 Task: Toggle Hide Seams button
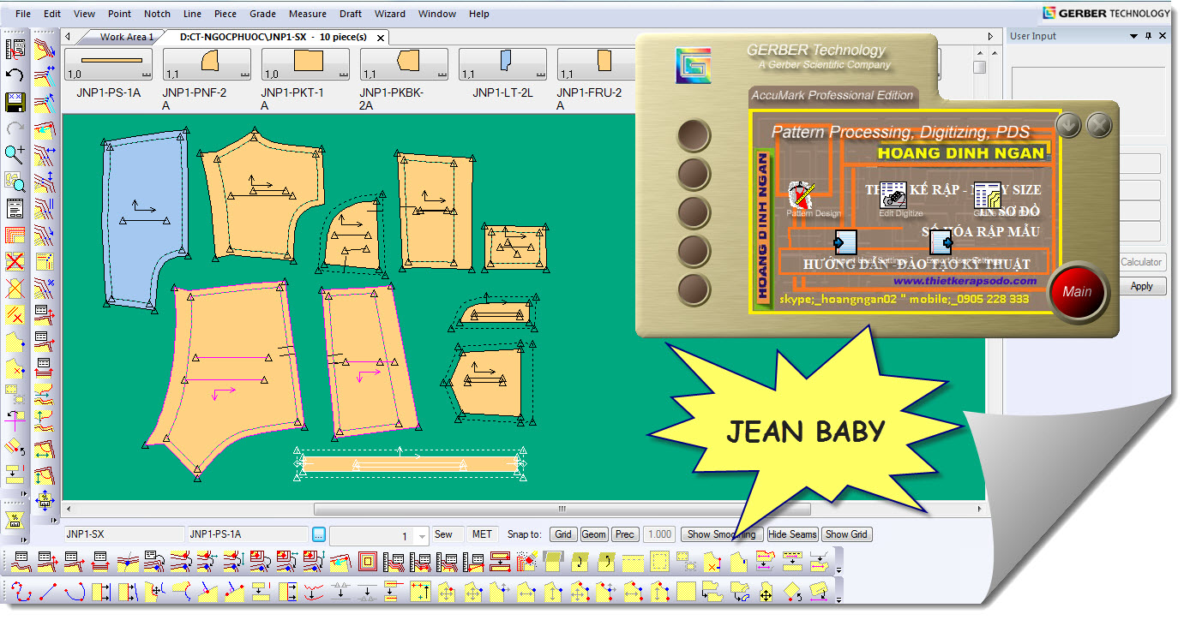pos(793,534)
